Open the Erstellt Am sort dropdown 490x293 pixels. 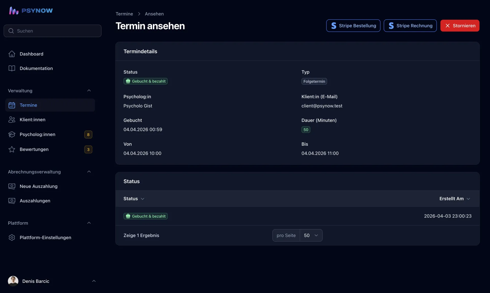pyautogui.click(x=455, y=199)
